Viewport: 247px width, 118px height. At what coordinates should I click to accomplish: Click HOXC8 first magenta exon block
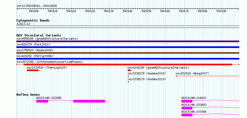coord(42,101)
